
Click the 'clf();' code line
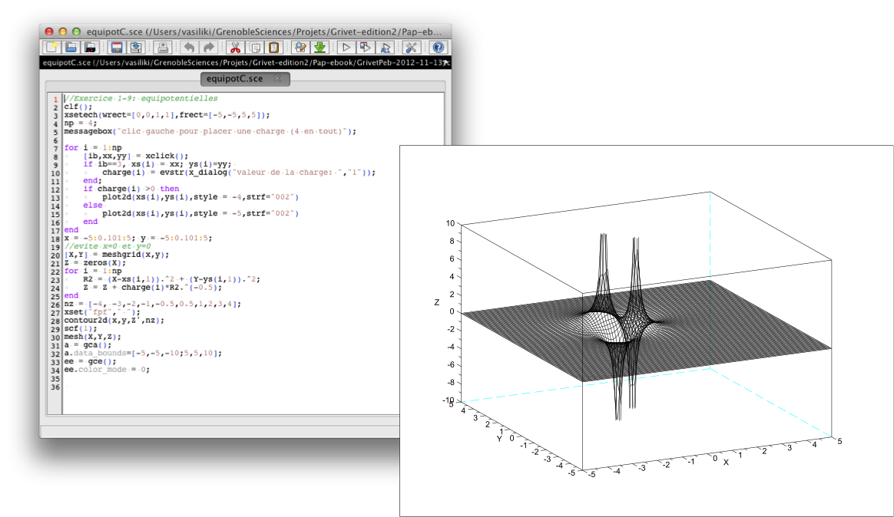pos(78,107)
